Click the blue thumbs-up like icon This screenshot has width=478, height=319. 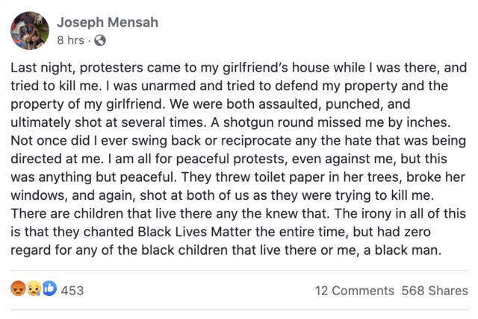click(x=49, y=288)
